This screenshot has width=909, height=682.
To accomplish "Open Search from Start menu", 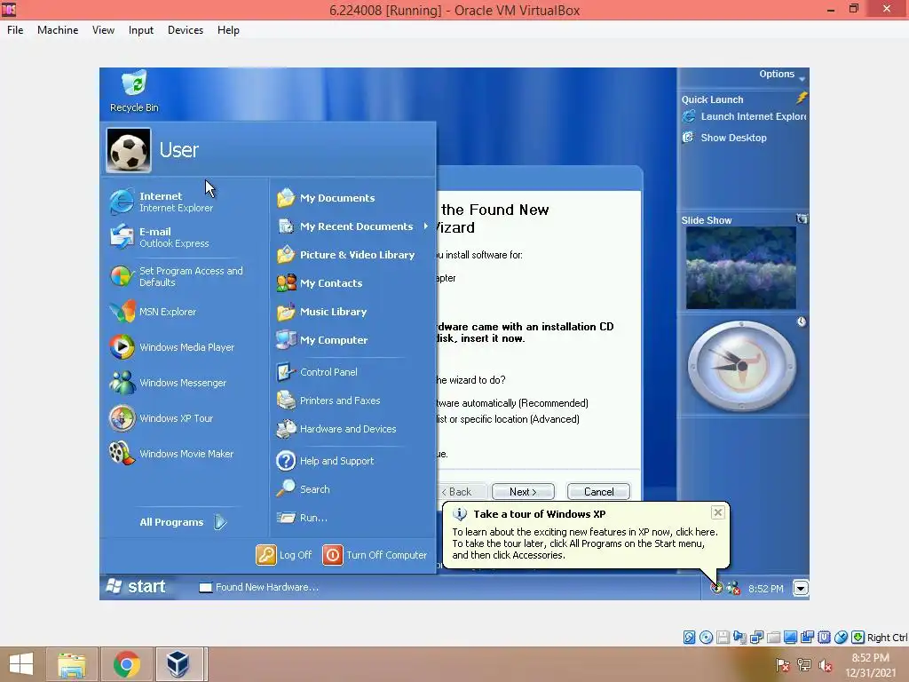I will point(304,489).
